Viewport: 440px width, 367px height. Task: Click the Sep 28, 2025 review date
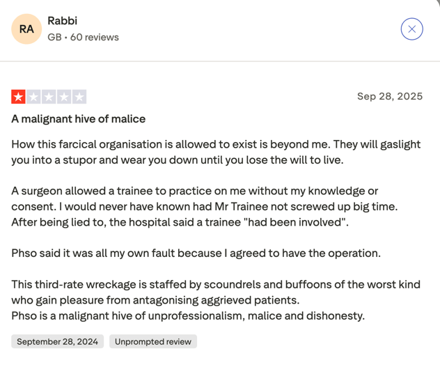click(x=389, y=96)
